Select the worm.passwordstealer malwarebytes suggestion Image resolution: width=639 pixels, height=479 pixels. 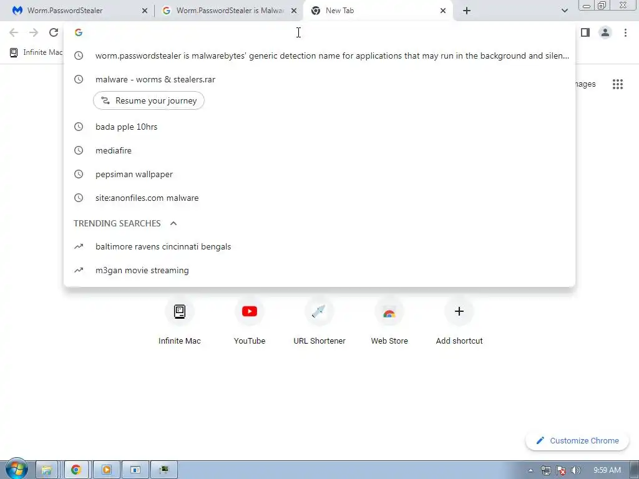319,56
